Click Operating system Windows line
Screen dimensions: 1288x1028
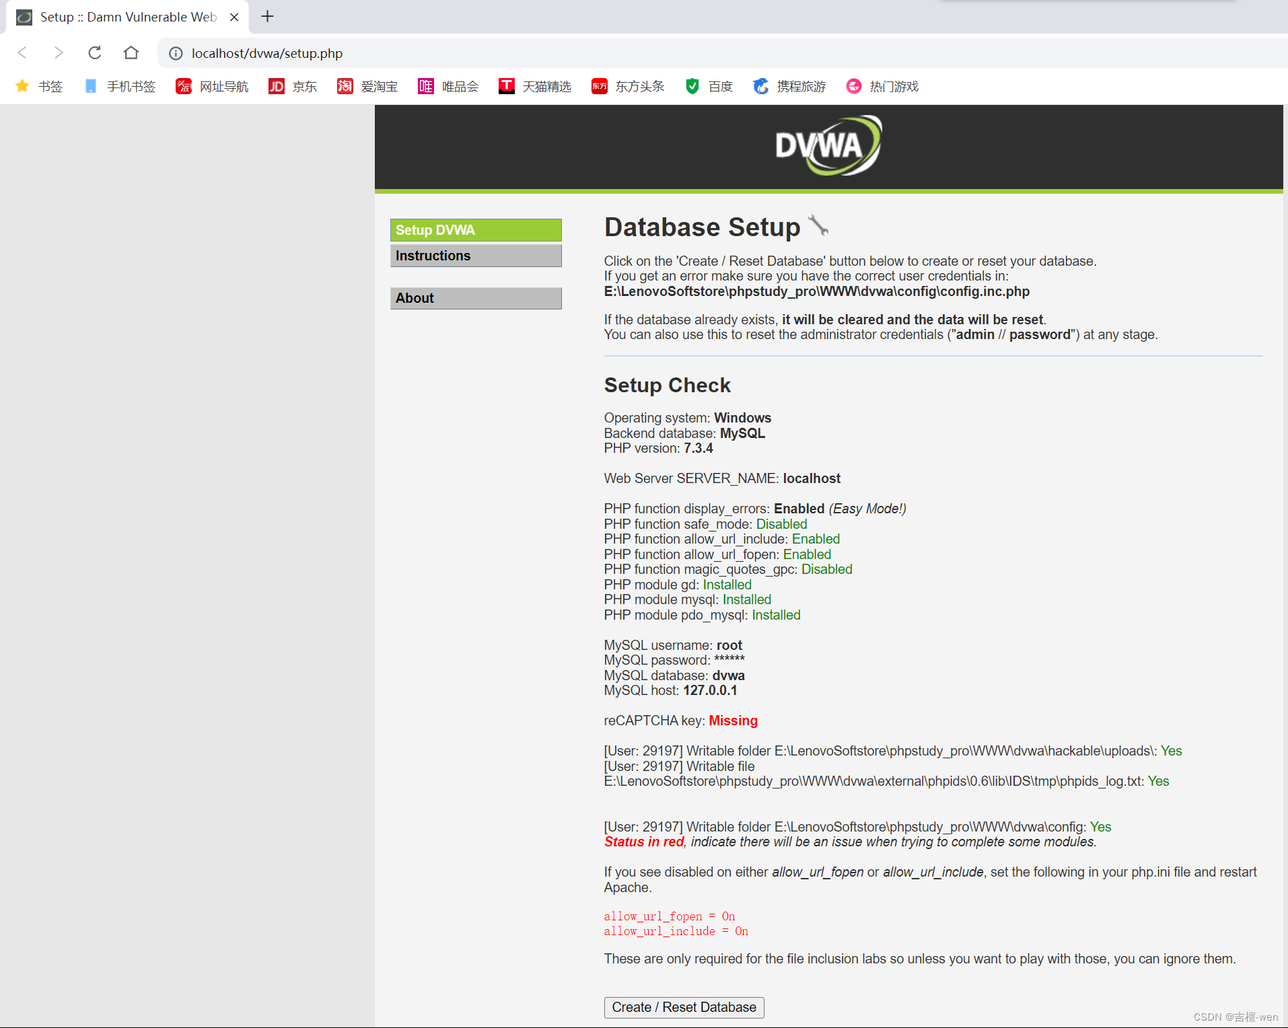pyautogui.click(x=688, y=418)
